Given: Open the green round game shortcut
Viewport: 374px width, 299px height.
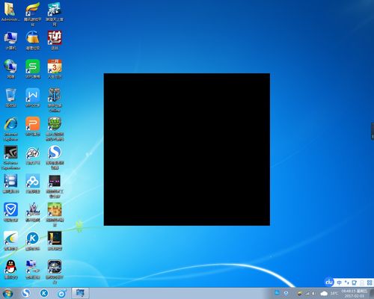Looking at the screenshot, I should (55, 124).
